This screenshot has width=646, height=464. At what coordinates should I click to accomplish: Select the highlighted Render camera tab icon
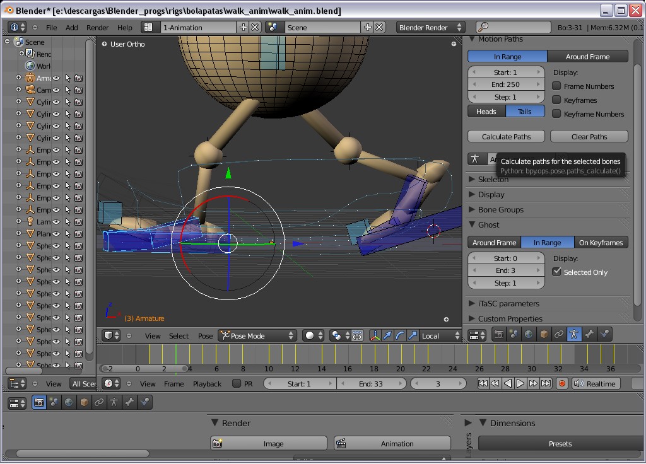tap(39, 402)
